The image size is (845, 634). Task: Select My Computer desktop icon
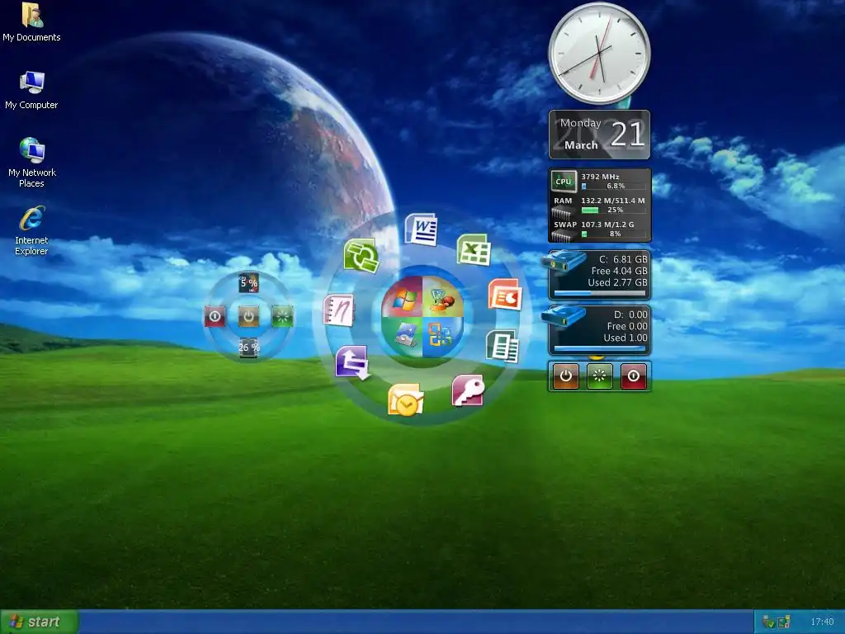[32, 90]
